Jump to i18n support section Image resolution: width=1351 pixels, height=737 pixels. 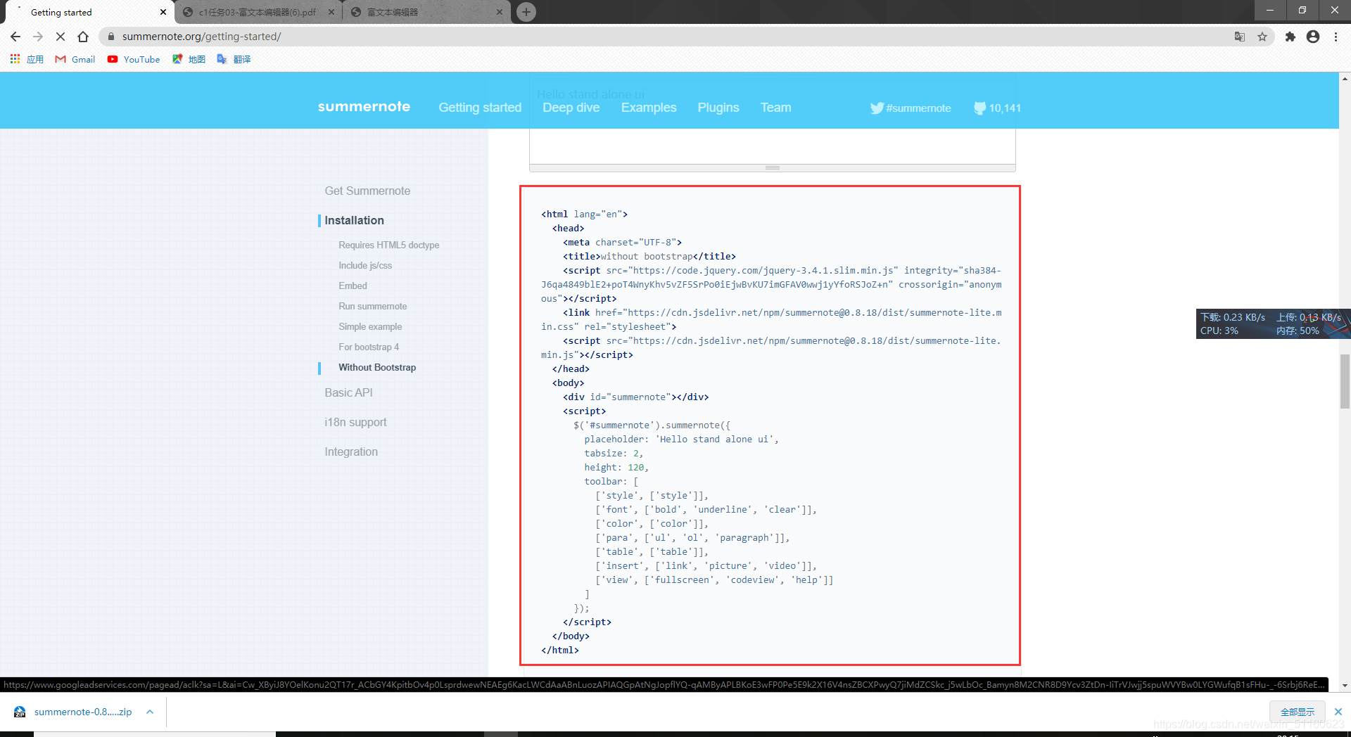pos(355,422)
